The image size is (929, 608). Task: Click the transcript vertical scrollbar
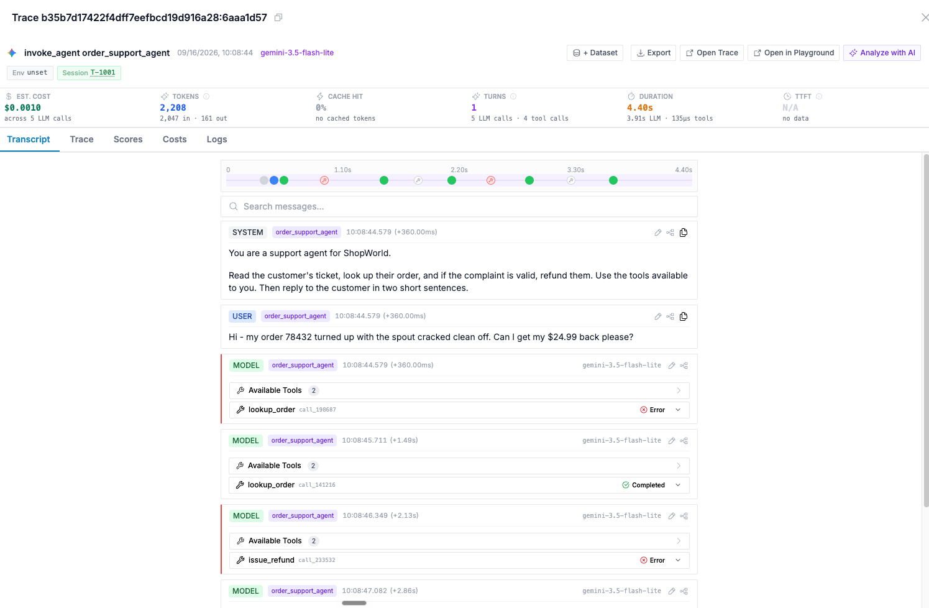926,329
